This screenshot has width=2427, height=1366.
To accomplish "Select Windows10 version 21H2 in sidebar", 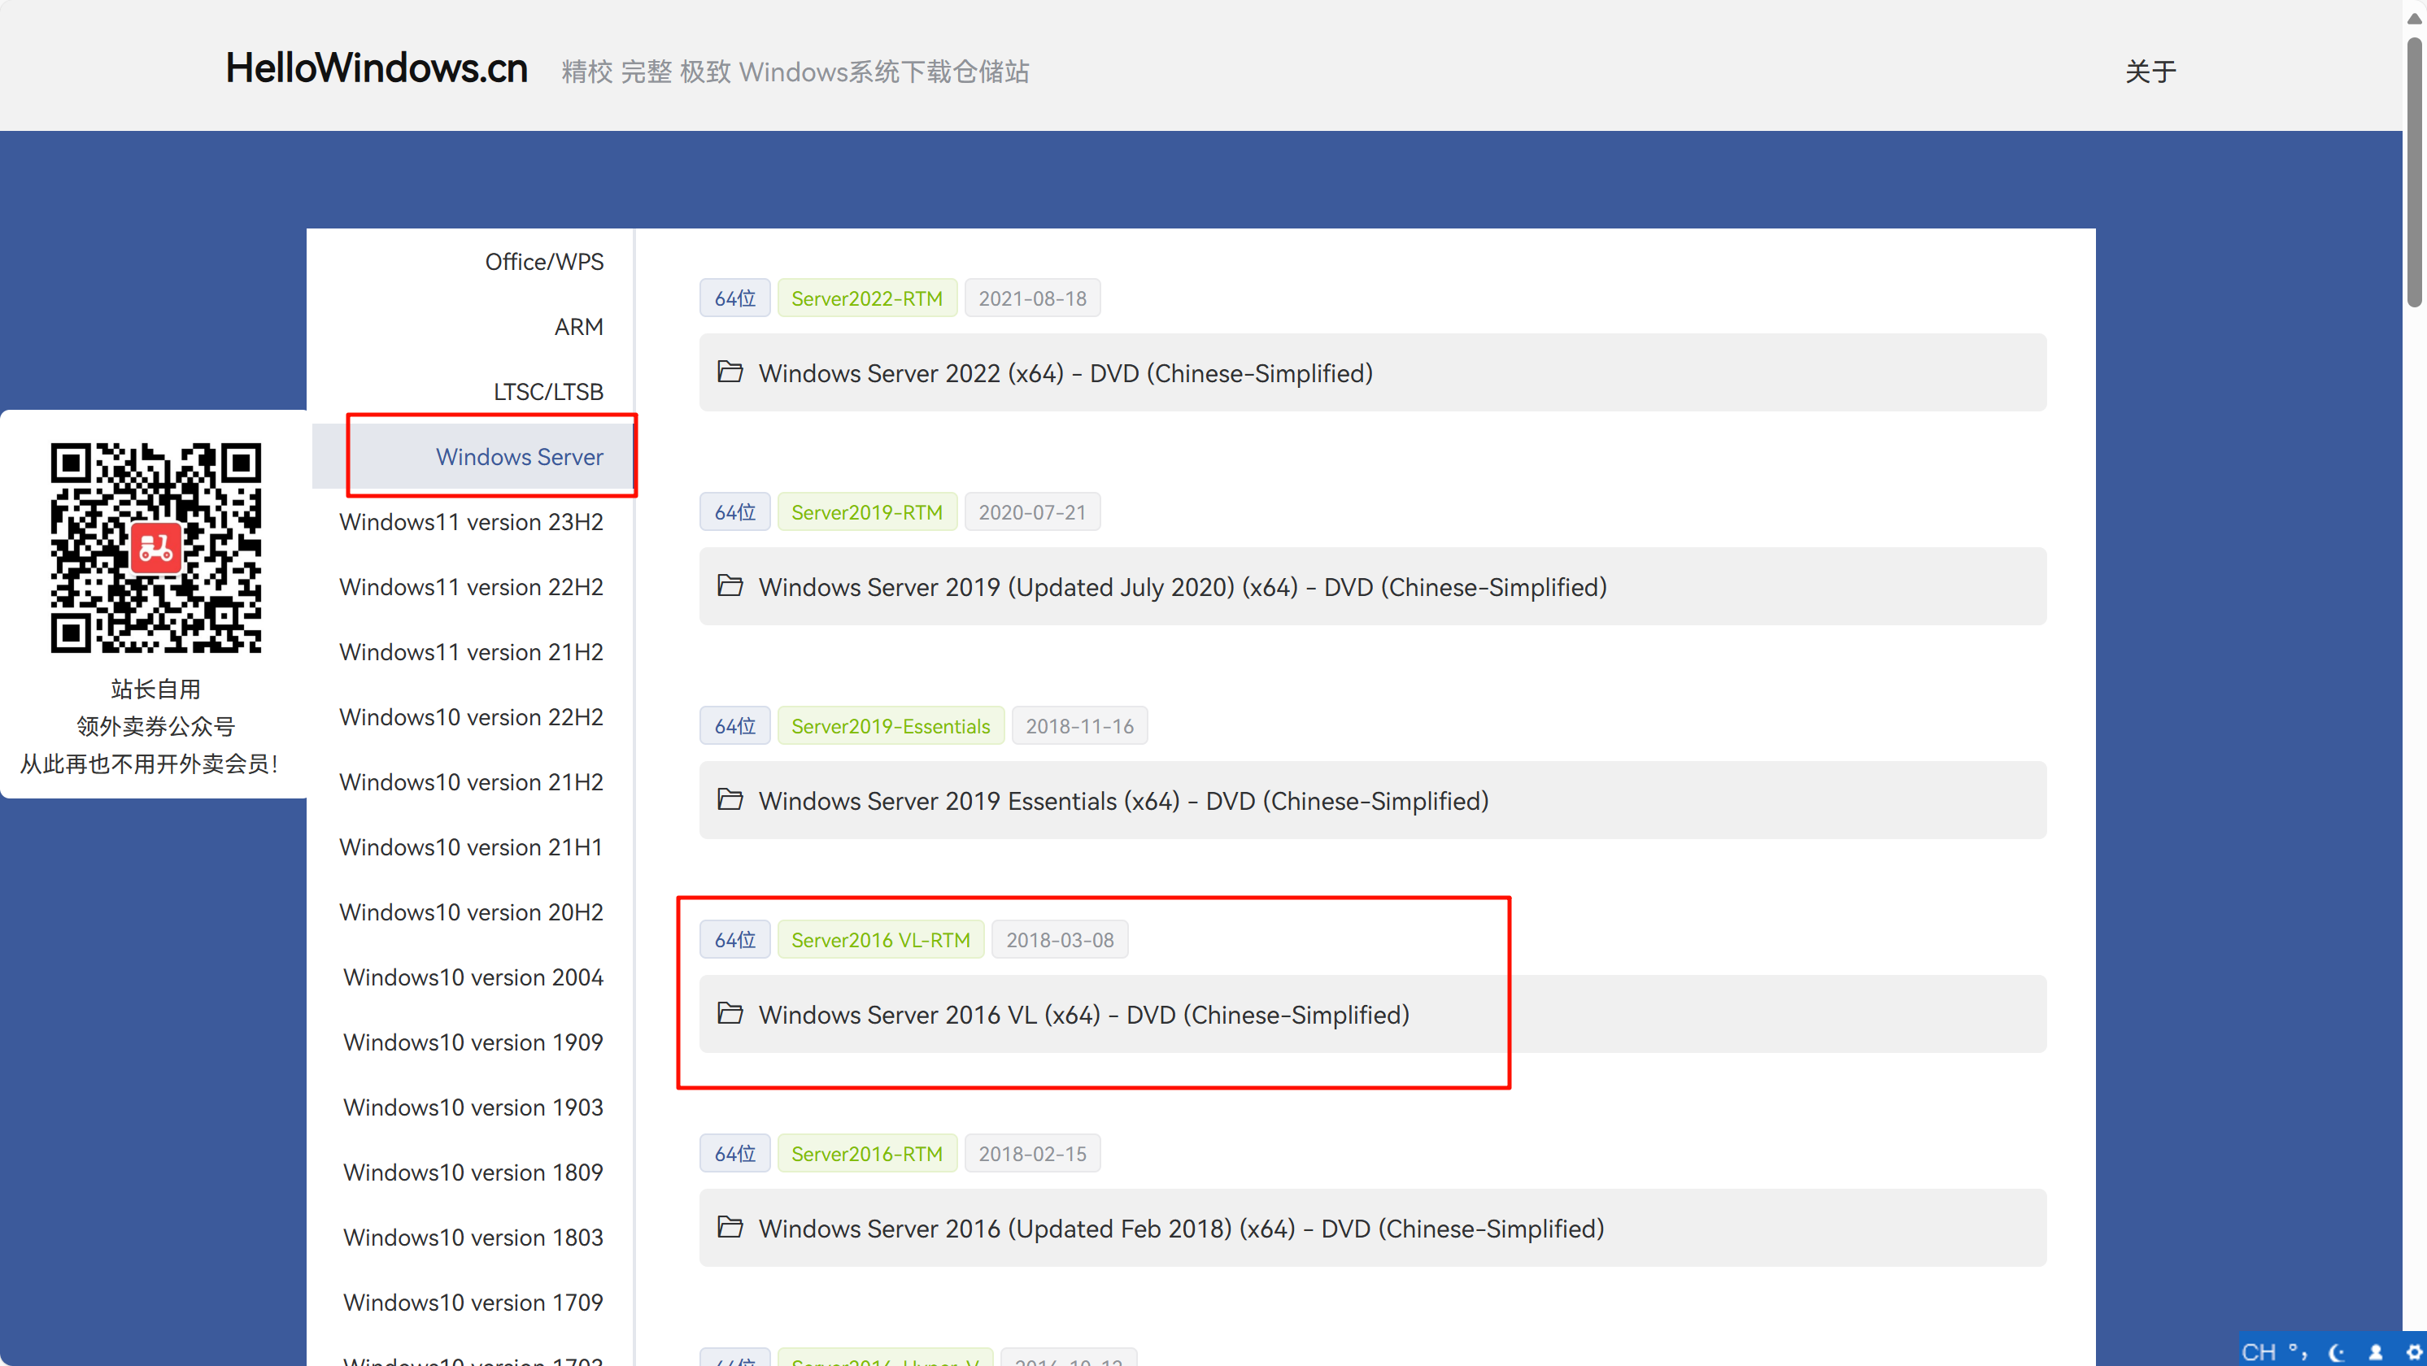I will pos(471,781).
